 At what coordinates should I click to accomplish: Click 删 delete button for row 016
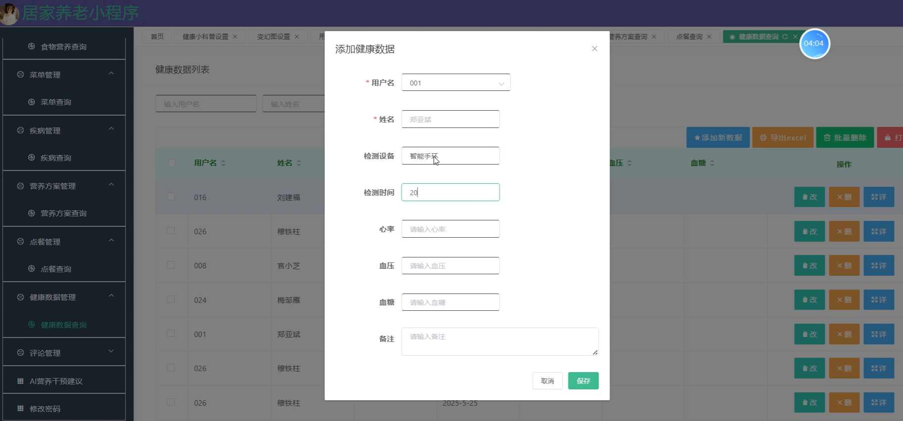(x=844, y=197)
